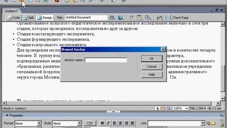Screen dimensions: 227x128
Task: Switch to Code view
Action: pos(13,18)
